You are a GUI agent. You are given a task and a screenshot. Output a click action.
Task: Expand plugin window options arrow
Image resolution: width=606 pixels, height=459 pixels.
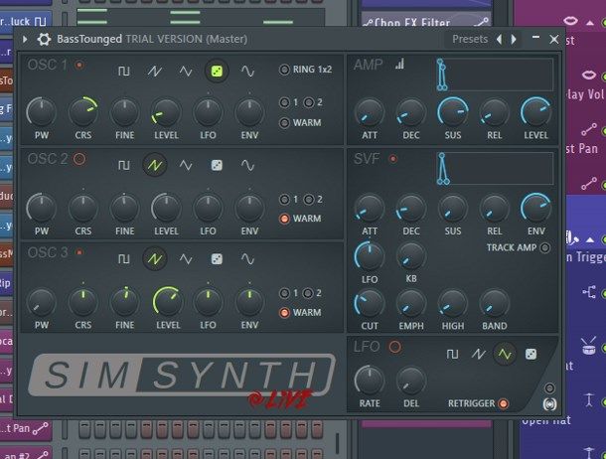[25, 39]
